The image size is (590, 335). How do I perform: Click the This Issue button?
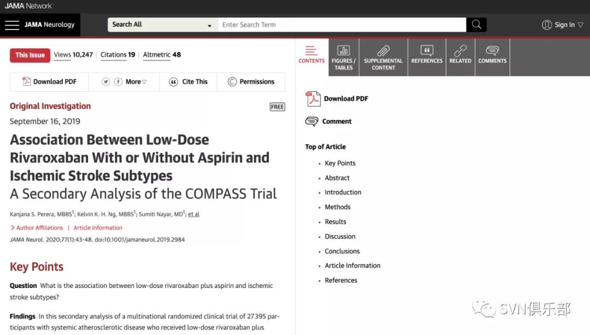tap(30, 55)
